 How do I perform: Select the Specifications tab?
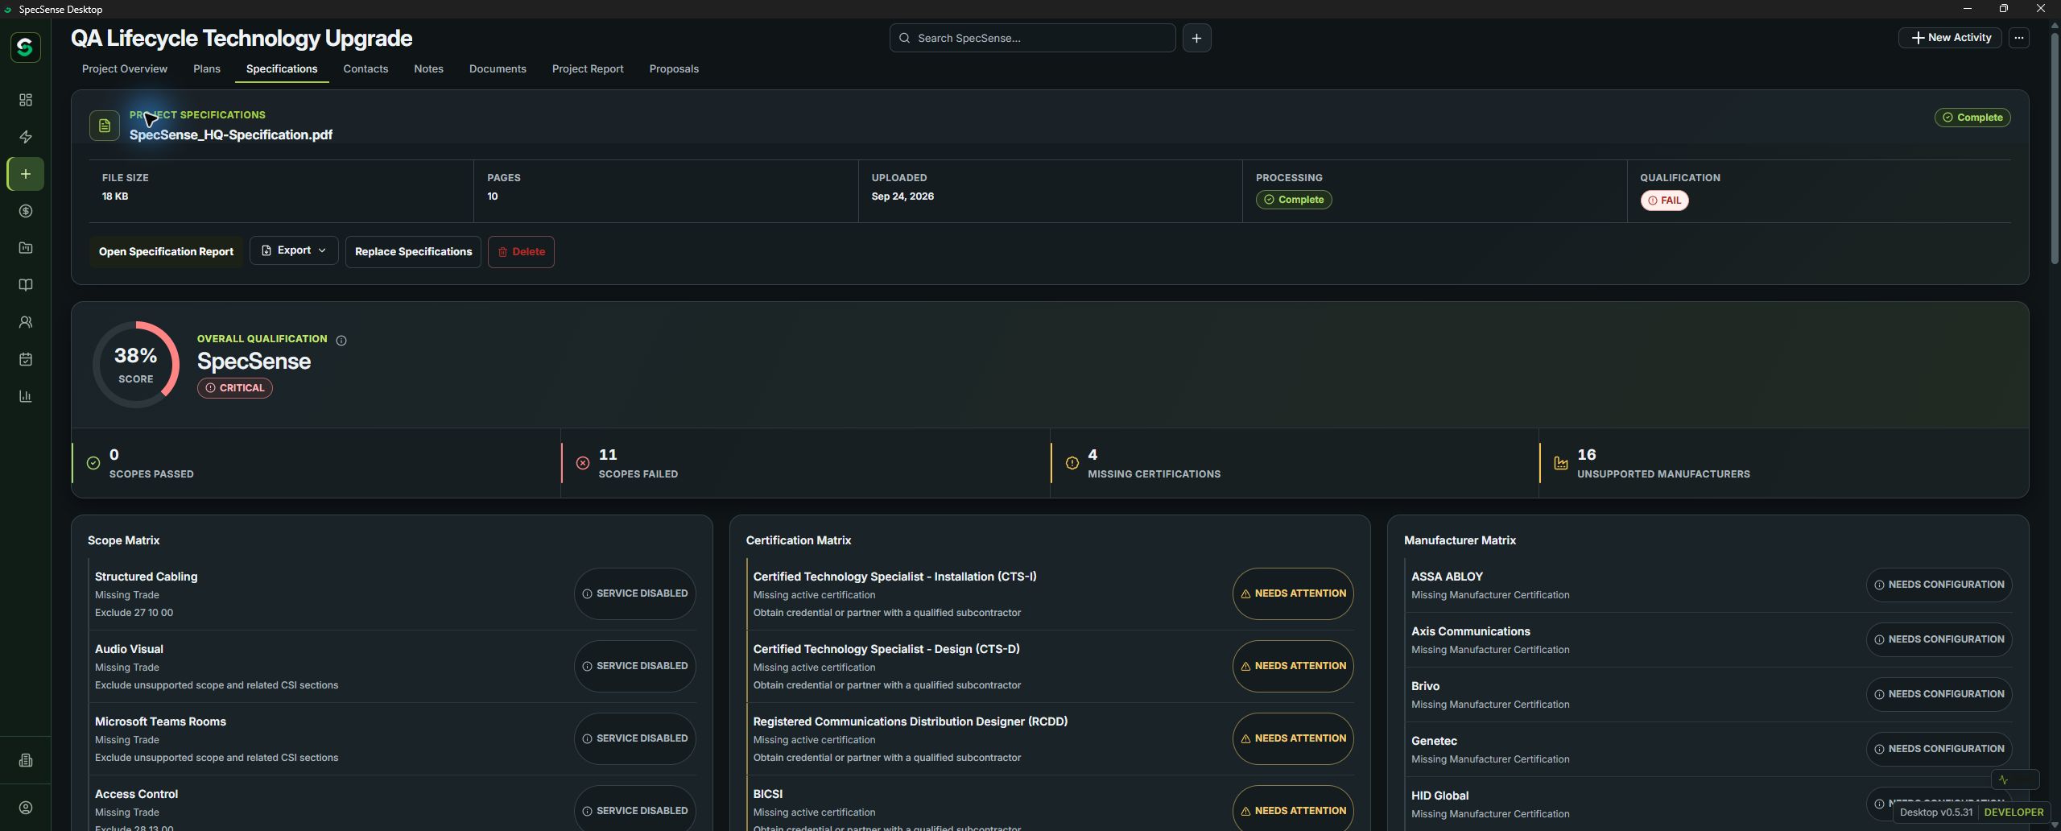[x=282, y=69]
